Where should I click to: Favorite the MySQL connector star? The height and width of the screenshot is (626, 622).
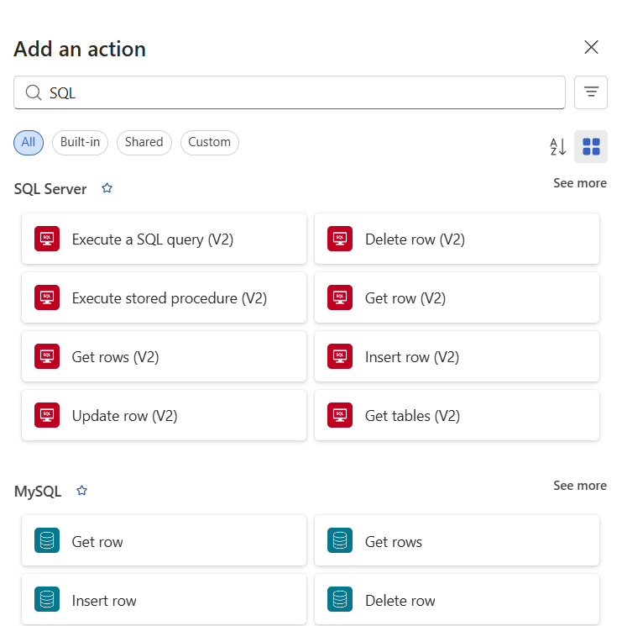coord(81,490)
